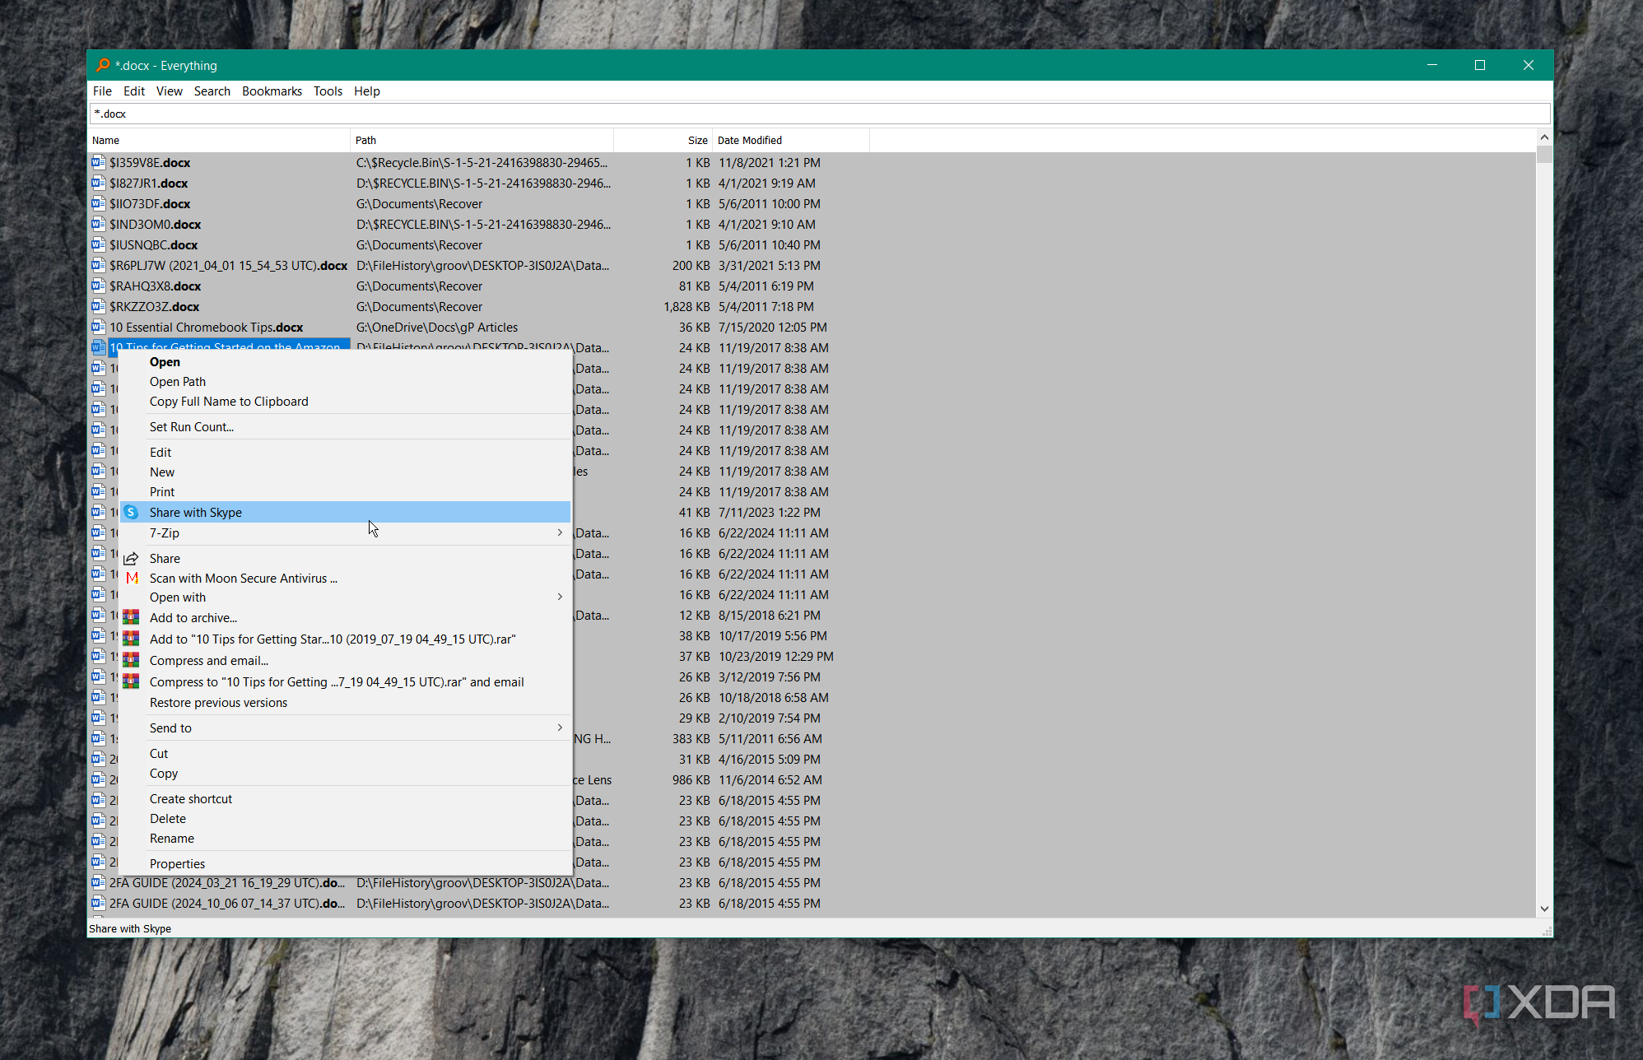Click the scrollbar down arrow
1643x1060 pixels.
point(1544,909)
